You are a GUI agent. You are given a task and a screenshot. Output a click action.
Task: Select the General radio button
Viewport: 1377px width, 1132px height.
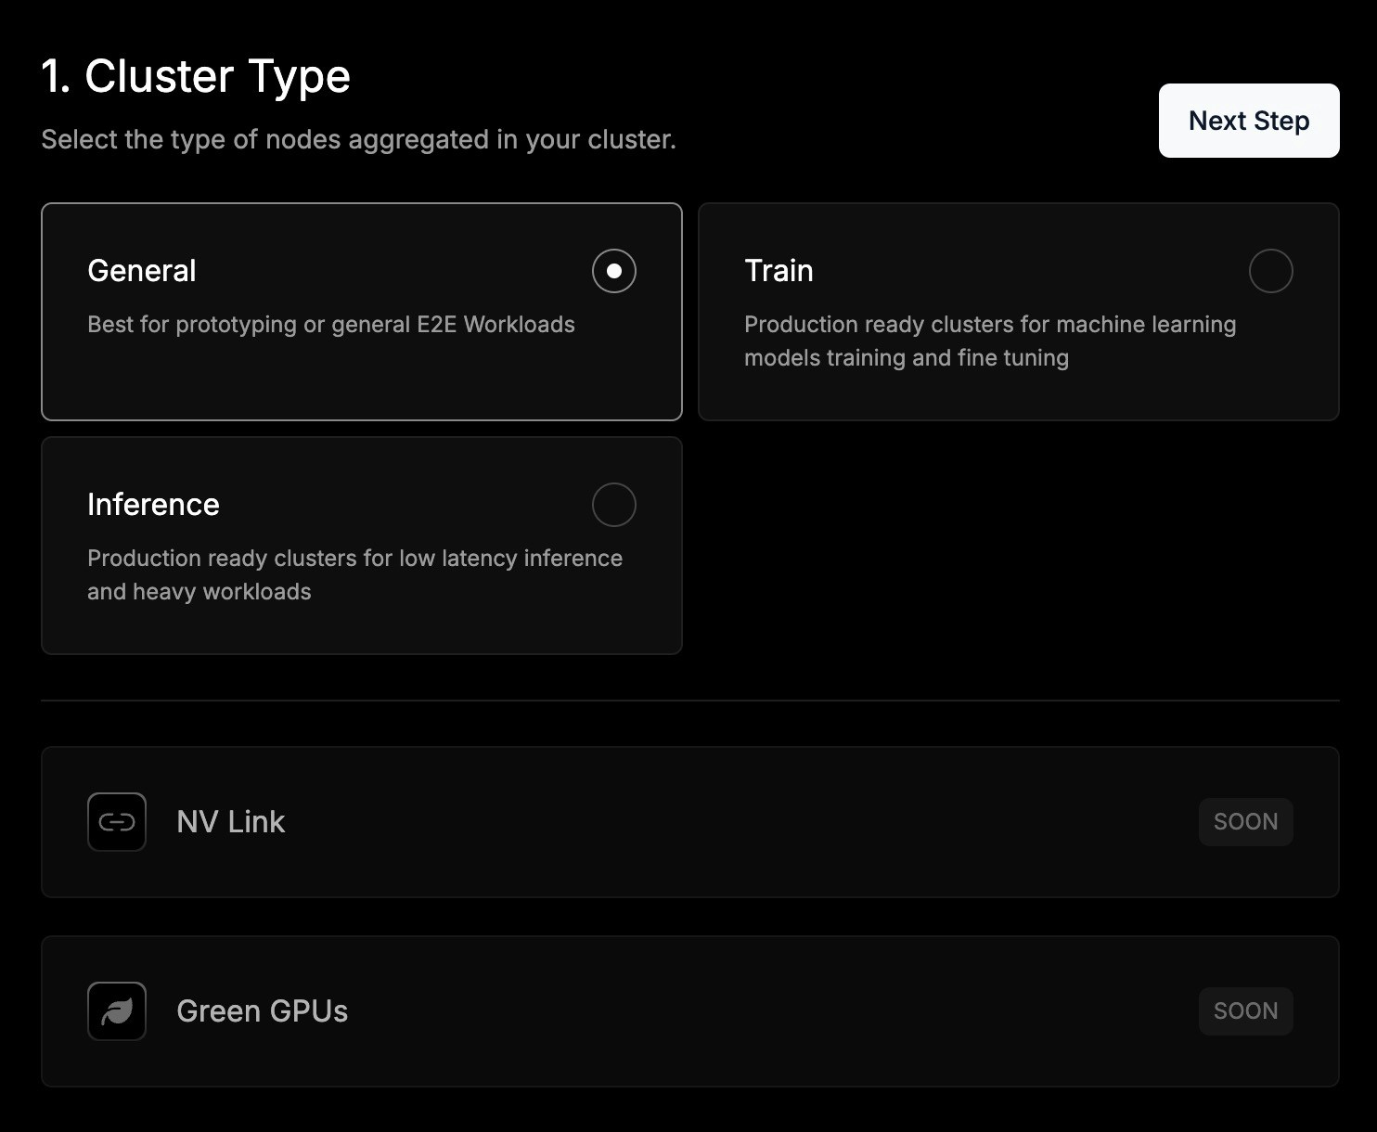click(x=614, y=271)
